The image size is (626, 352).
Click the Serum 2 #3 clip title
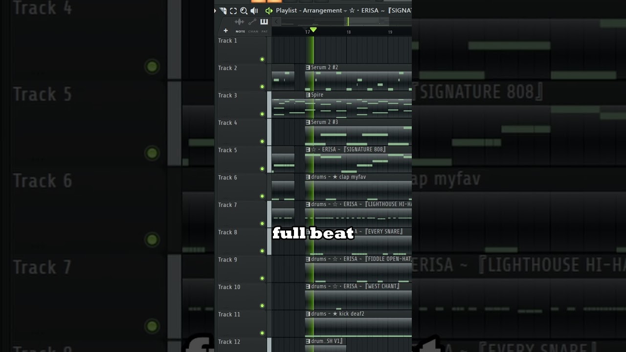(x=325, y=122)
